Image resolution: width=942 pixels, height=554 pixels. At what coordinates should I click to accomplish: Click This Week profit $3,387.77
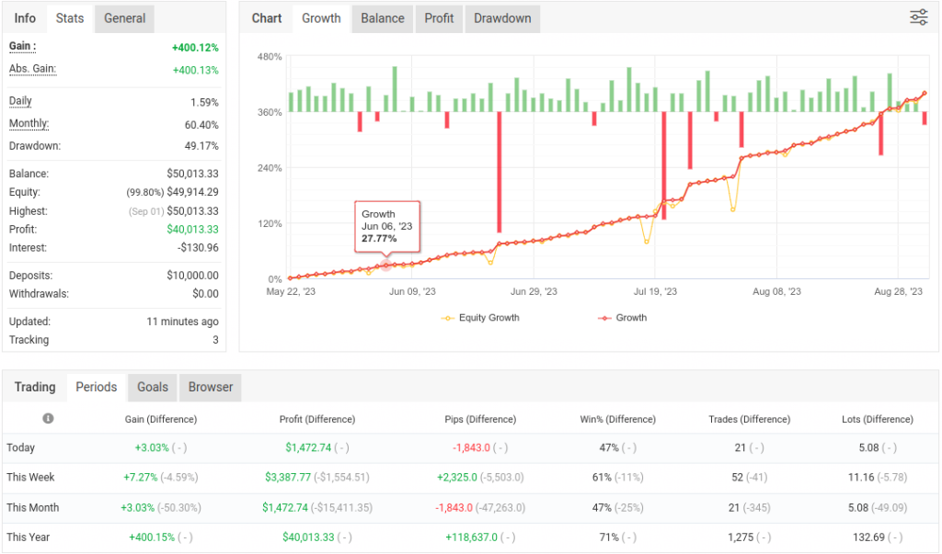[x=288, y=477]
